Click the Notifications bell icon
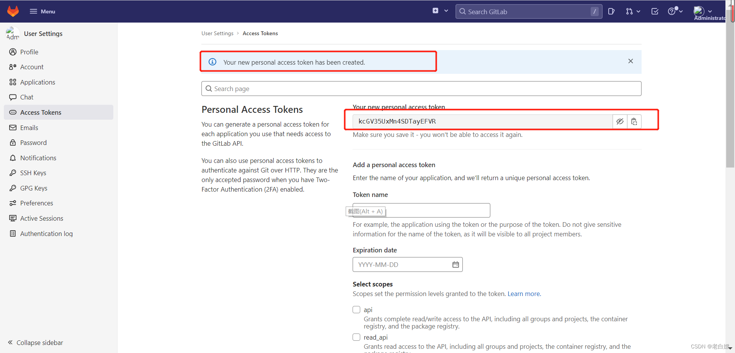This screenshot has height=353, width=735. click(x=13, y=158)
